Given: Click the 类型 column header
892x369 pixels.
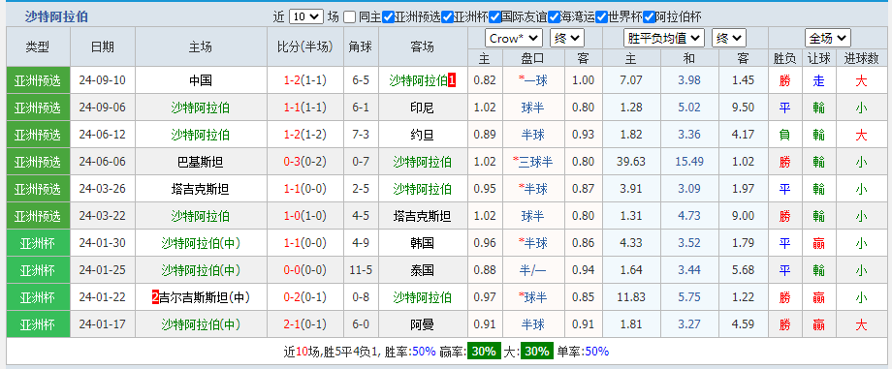Looking at the screenshot, I should 38,47.
